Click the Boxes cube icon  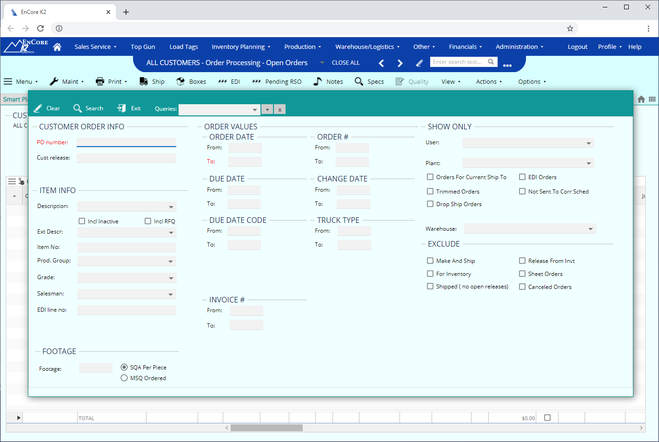point(180,81)
